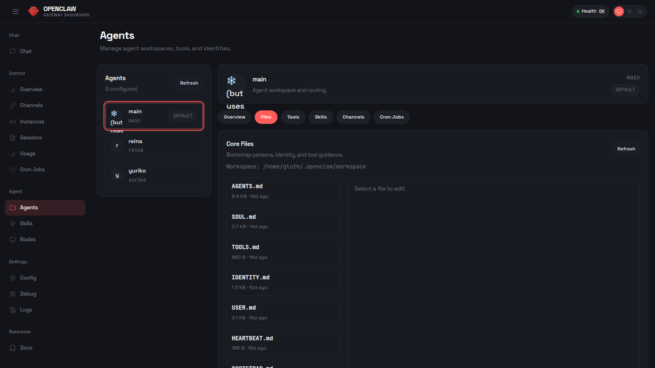Switch to dark theme with moon icon
This screenshot has width=655, height=368.
[x=640, y=11]
